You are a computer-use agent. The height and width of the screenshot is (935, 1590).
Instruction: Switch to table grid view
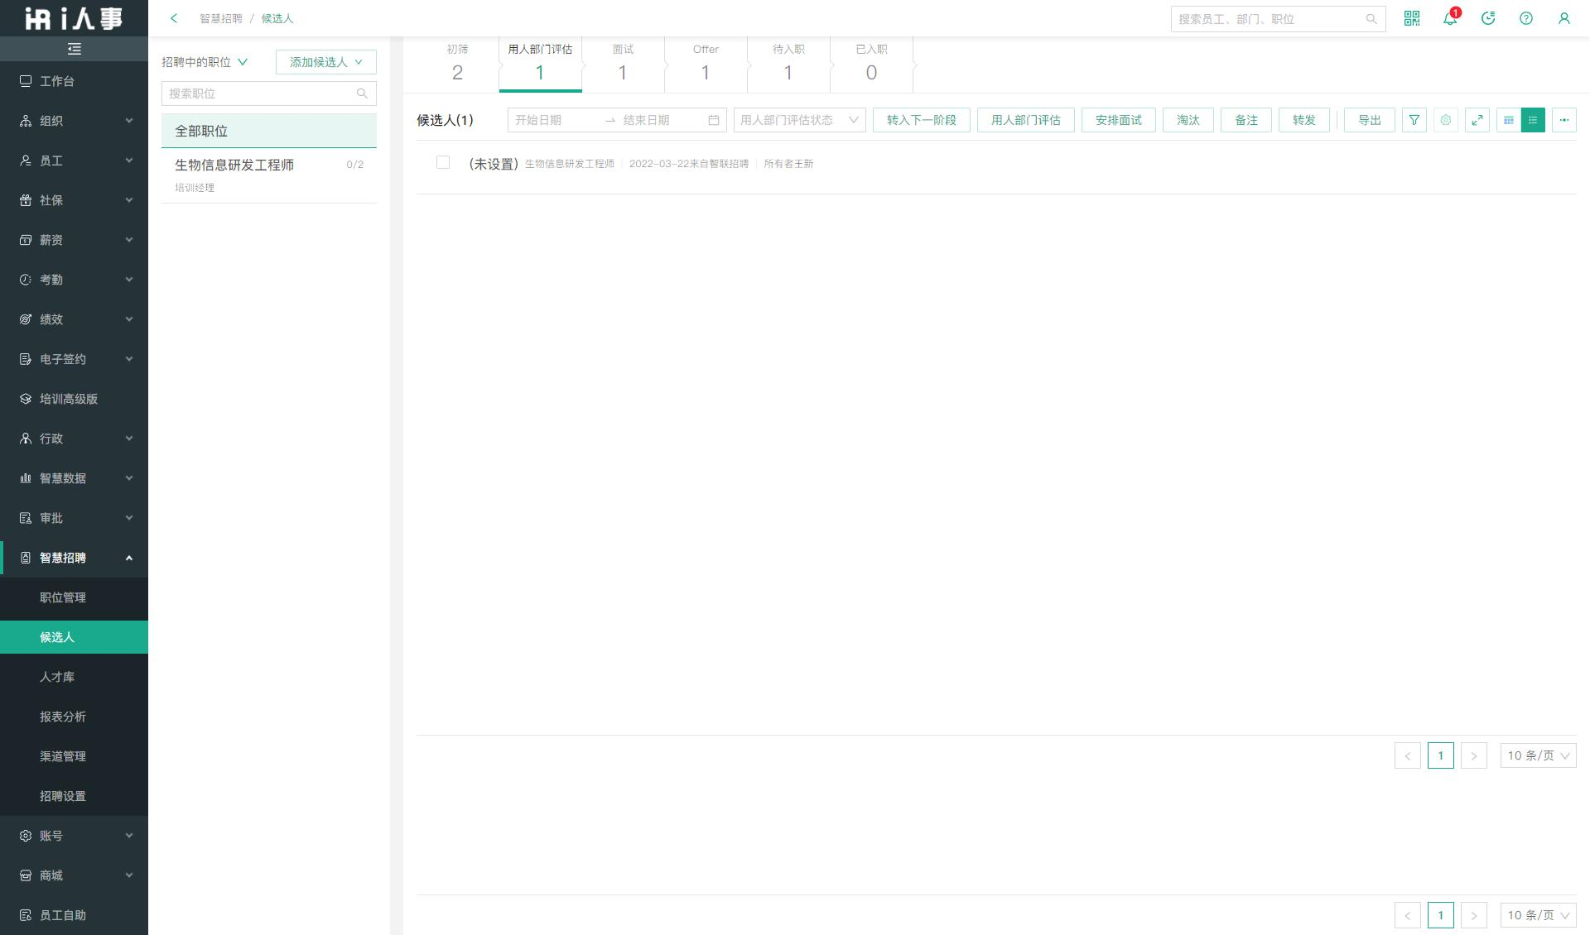click(x=1509, y=120)
